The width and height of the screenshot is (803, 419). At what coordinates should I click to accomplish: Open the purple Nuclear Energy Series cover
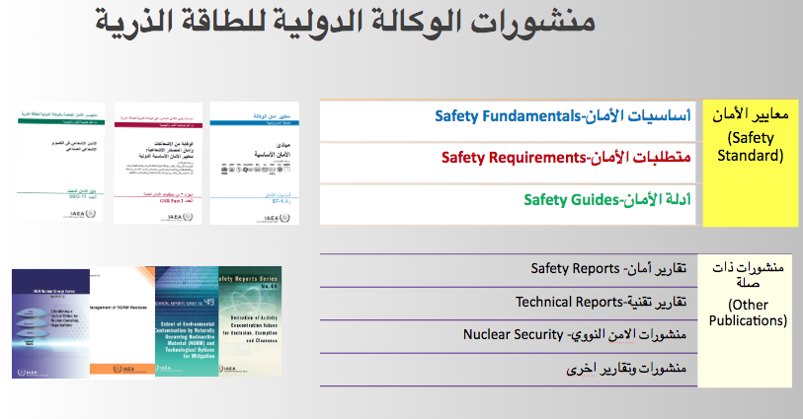[x=50, y=324]
